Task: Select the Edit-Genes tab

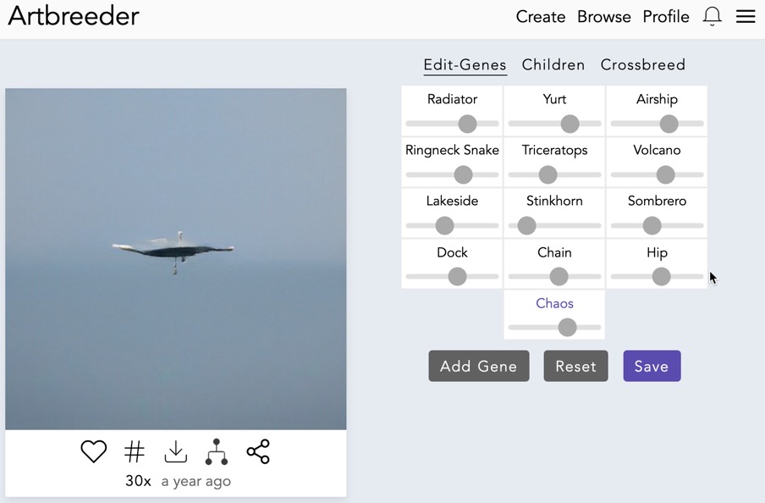Action: point(465,64)
